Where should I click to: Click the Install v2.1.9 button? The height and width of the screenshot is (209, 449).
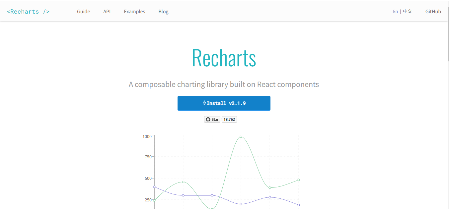pyautogui.click(x=224, y=103)
